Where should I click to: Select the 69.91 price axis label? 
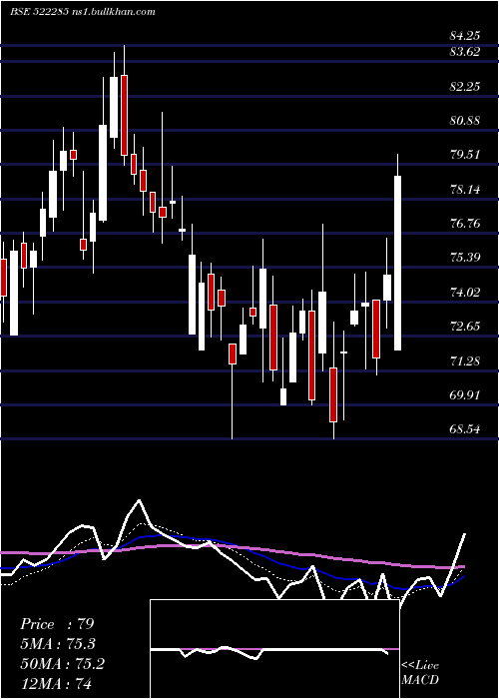pyautogui.click(x=465, y=395)
